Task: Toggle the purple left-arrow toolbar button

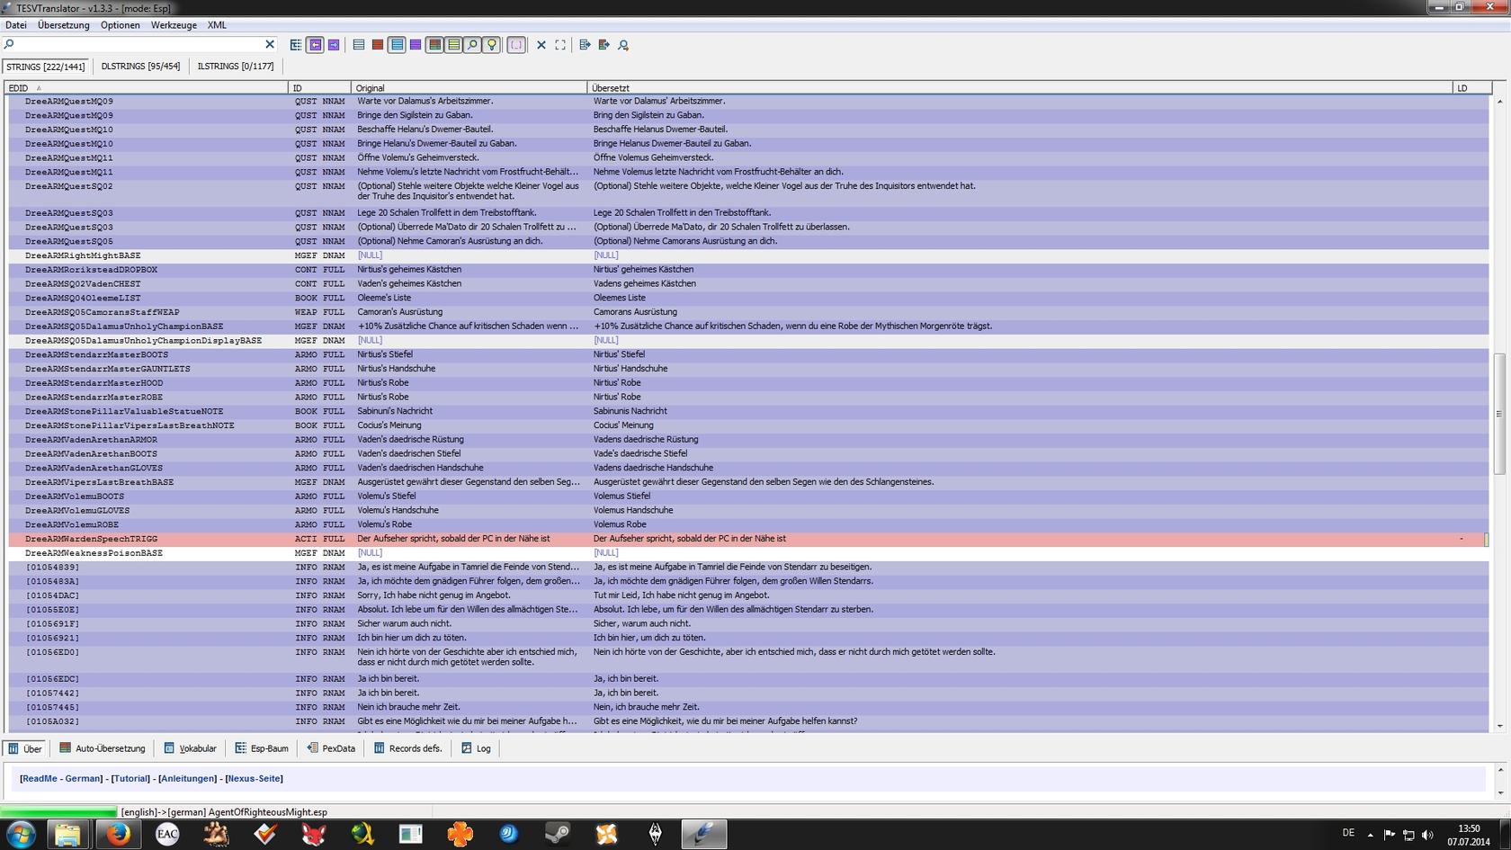Action: 315,45
